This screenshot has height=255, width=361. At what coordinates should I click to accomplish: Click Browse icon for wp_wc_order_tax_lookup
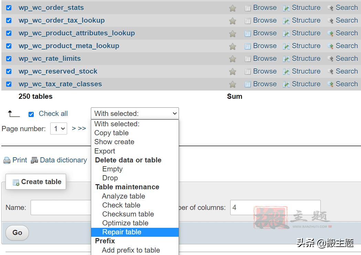248,21
